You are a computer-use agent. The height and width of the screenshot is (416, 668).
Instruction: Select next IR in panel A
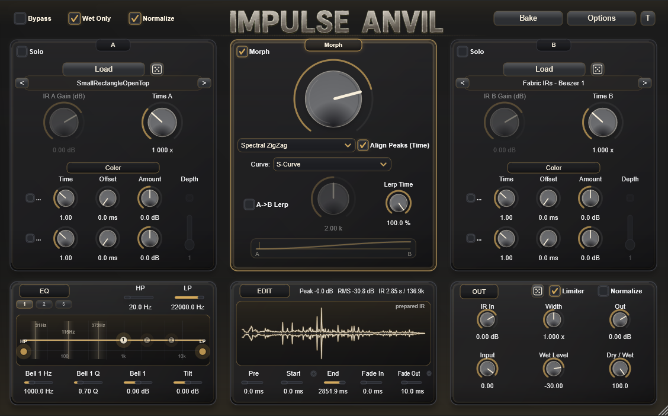coord(204,83)
